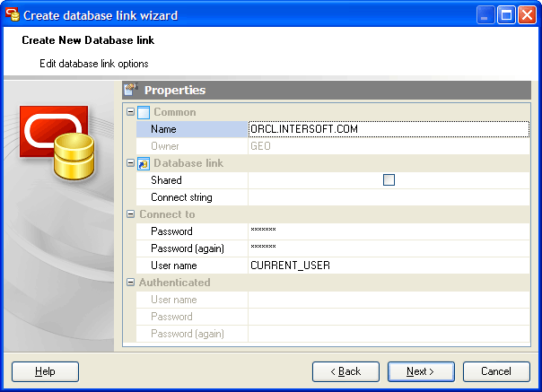Click the Common section icon
Image resolution: width=542 pixels, height=392 pixels.
tap(144, 112)
